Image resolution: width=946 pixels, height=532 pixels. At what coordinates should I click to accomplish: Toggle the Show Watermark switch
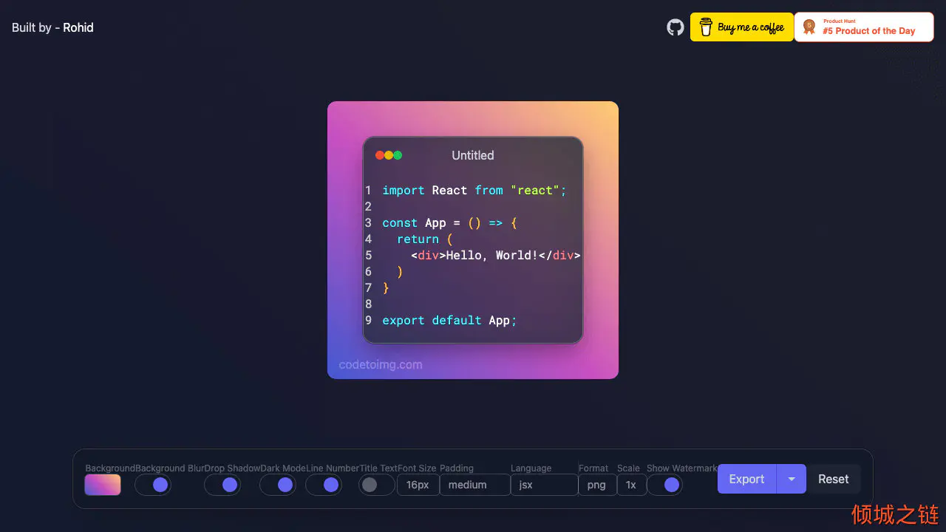pos(664,485)
